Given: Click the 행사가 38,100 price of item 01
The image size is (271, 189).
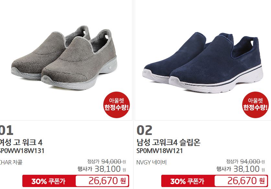Looking at the screenshot, I should [x=102, y=169].
